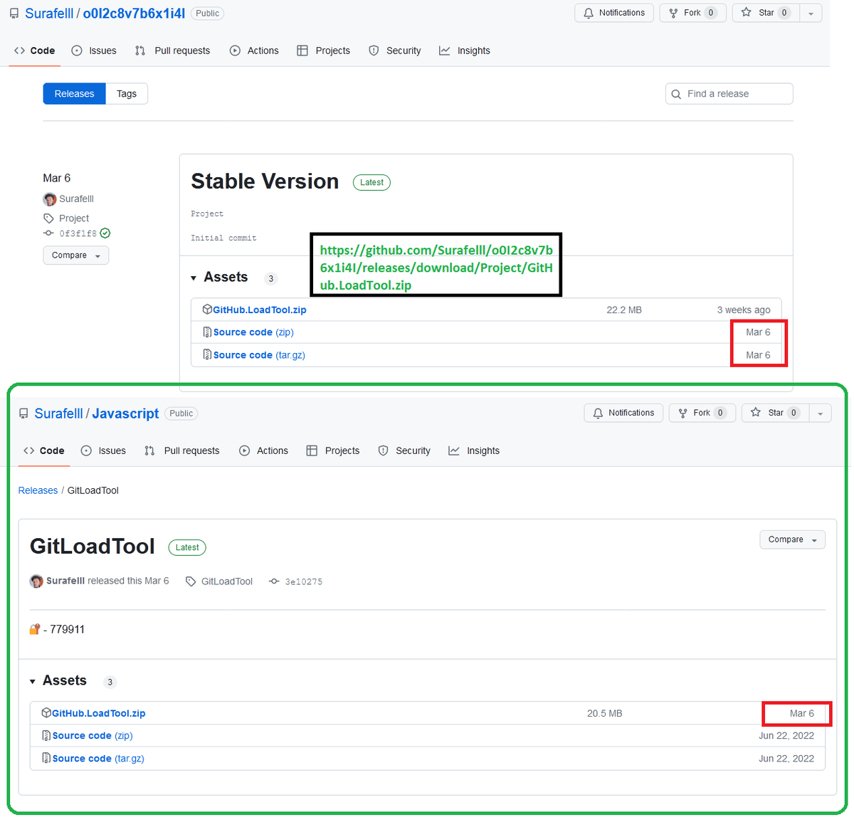Fork the Javascript repository

[x=702, y=413]
